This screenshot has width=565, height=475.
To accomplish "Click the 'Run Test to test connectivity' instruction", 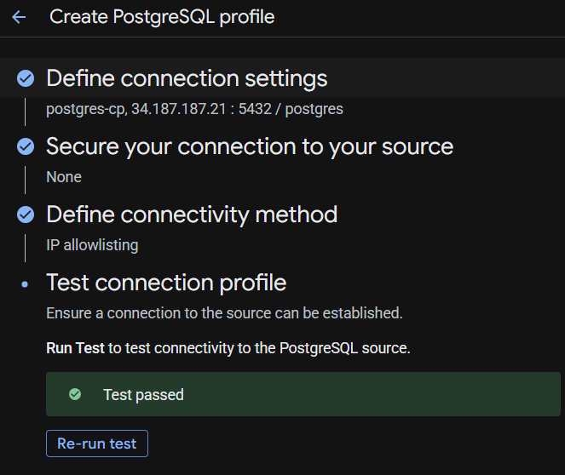I will [228, 348].
